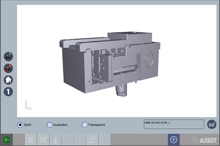
Task: Select the Illustration render mode
Action: tap(50, 125)
